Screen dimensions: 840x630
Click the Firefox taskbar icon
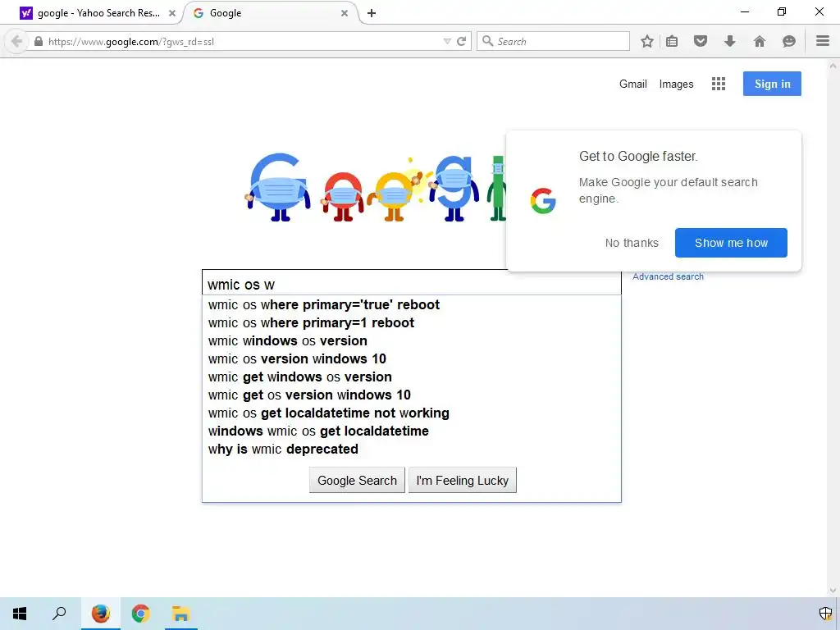(x=101, y=614)
